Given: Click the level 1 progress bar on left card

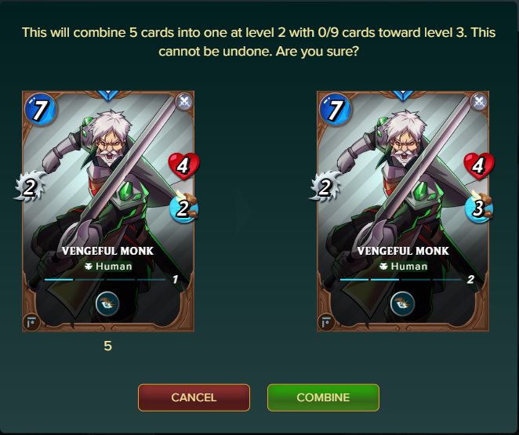Looking at the screenshot, I should 105,280.
